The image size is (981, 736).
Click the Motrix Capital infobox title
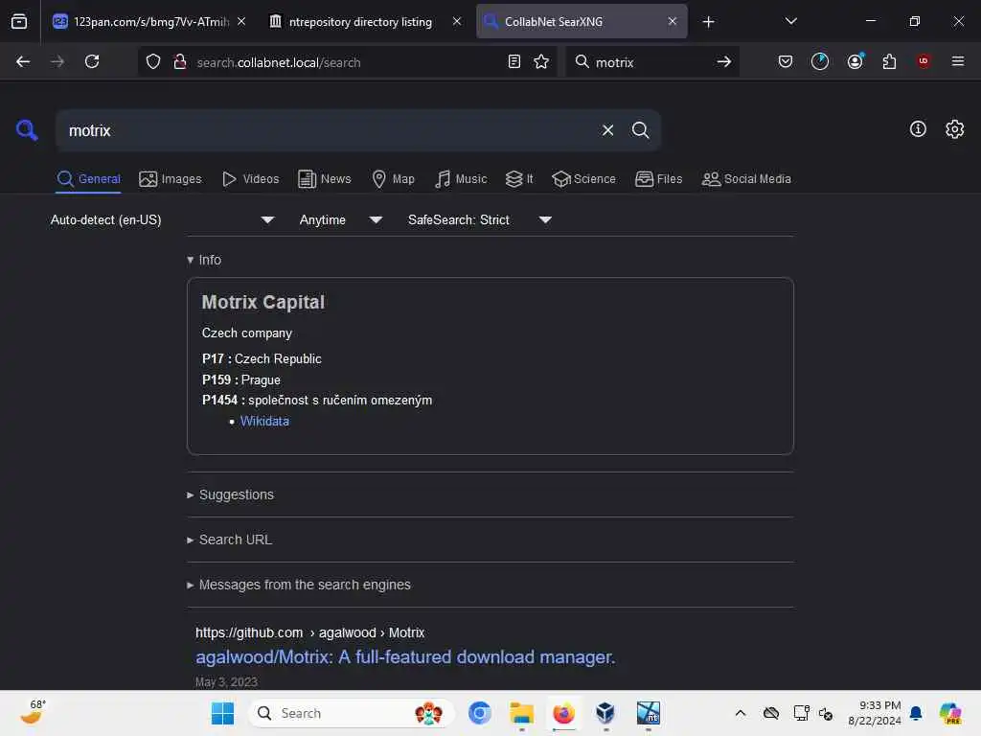coord(262,302)
